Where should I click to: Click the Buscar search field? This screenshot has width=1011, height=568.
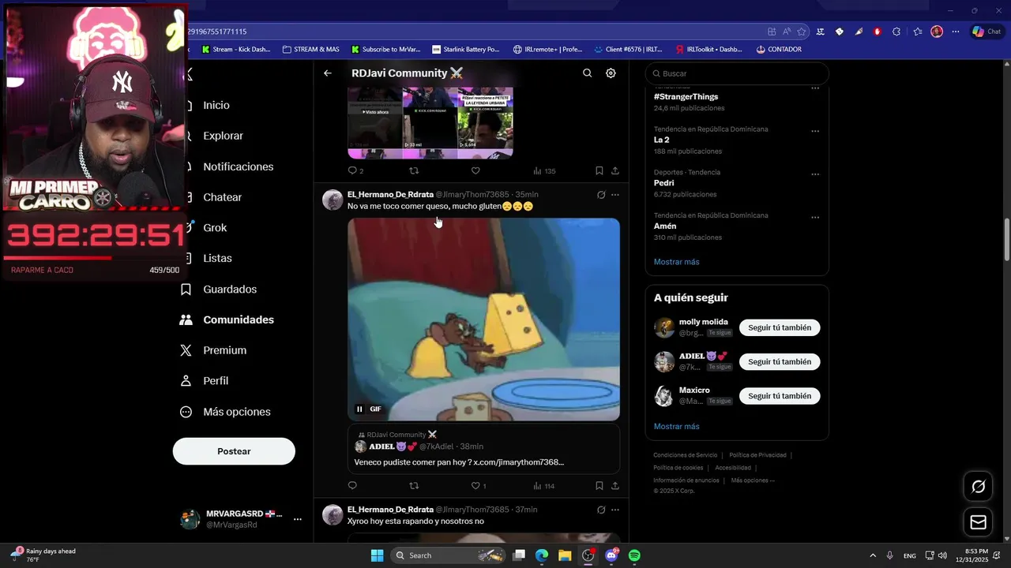(737, 73)
